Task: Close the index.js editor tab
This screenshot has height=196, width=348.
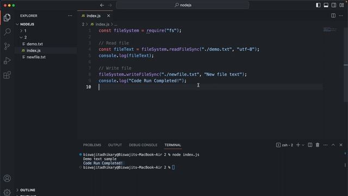Action: (109, 16)
